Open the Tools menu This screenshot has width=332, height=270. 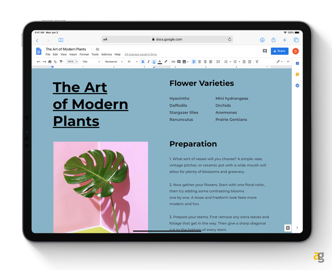tap(95, 54)
